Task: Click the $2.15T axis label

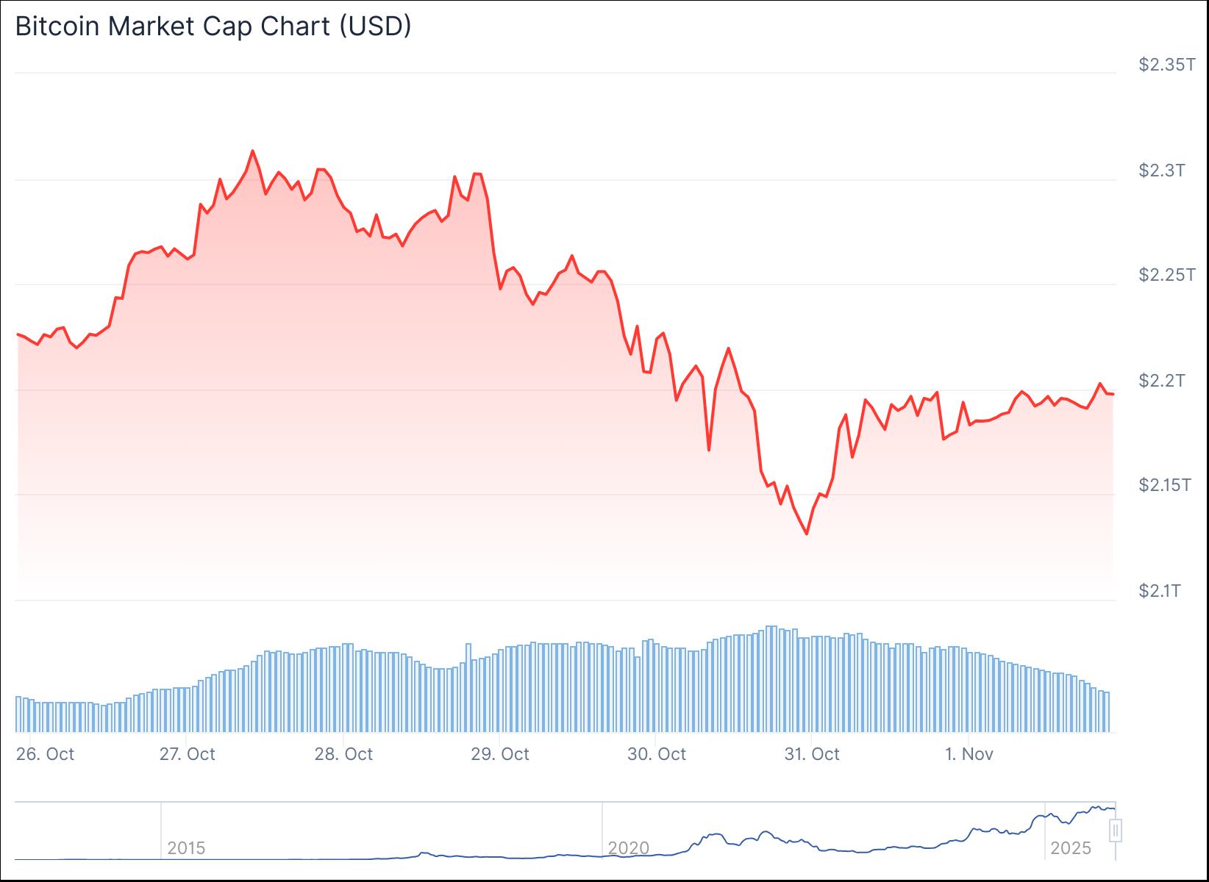Action: tap(1163, 485)
